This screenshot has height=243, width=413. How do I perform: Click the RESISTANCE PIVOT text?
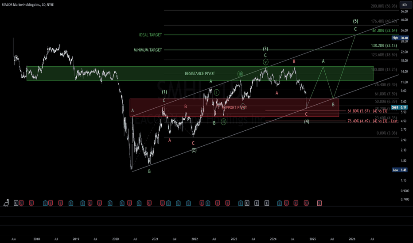coord(200,73)
